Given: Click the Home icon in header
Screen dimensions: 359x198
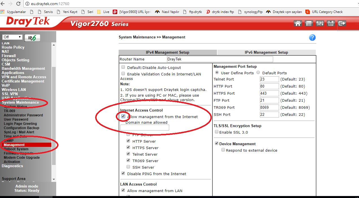Looking at the screenshot, I should pyautogui.click(x=298, y=23).
